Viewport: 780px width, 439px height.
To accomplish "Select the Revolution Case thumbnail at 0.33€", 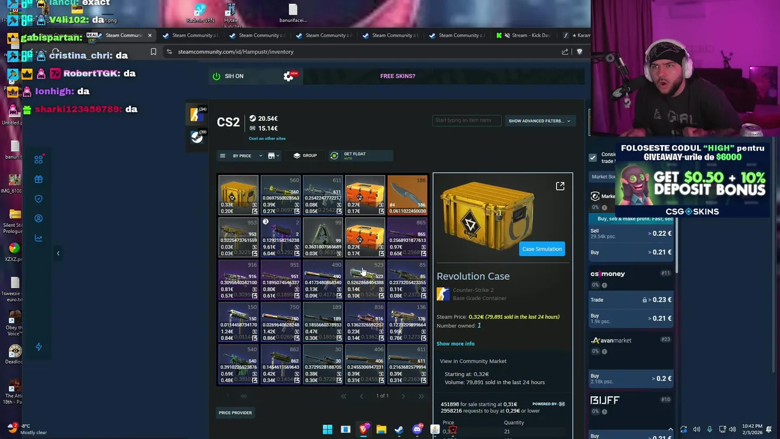I will (x=238, y=195).
